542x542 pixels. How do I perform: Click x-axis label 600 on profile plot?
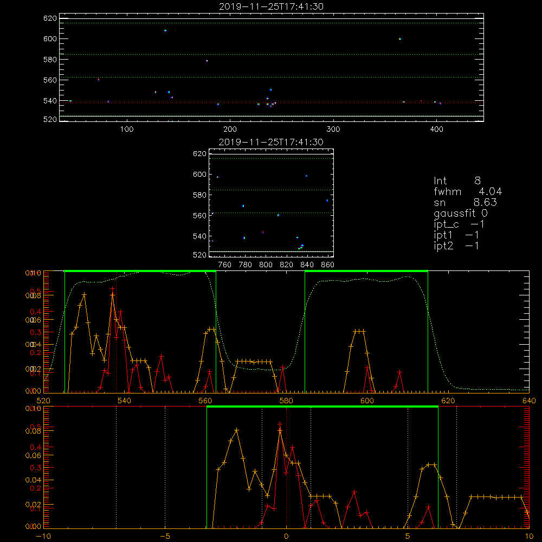click(367, 401)
